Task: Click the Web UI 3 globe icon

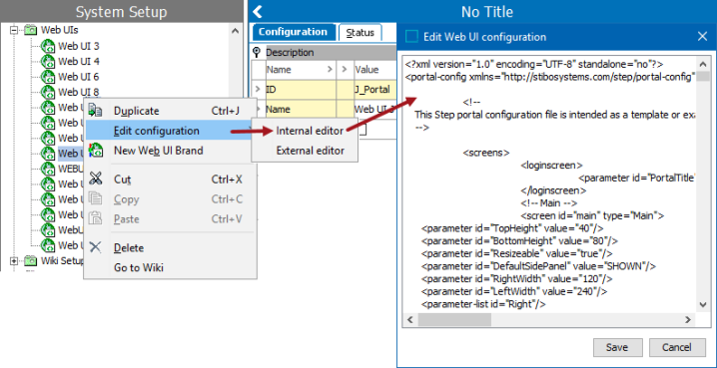Action: click(48, 46)
